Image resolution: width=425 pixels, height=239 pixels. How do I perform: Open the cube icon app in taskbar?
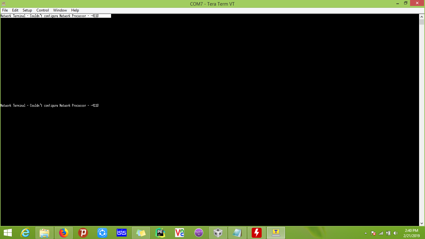click(218, 233)
